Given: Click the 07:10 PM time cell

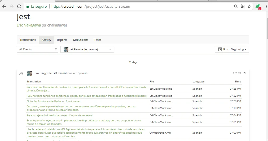Looking at the screenshot, I should (x=235, y=108).
